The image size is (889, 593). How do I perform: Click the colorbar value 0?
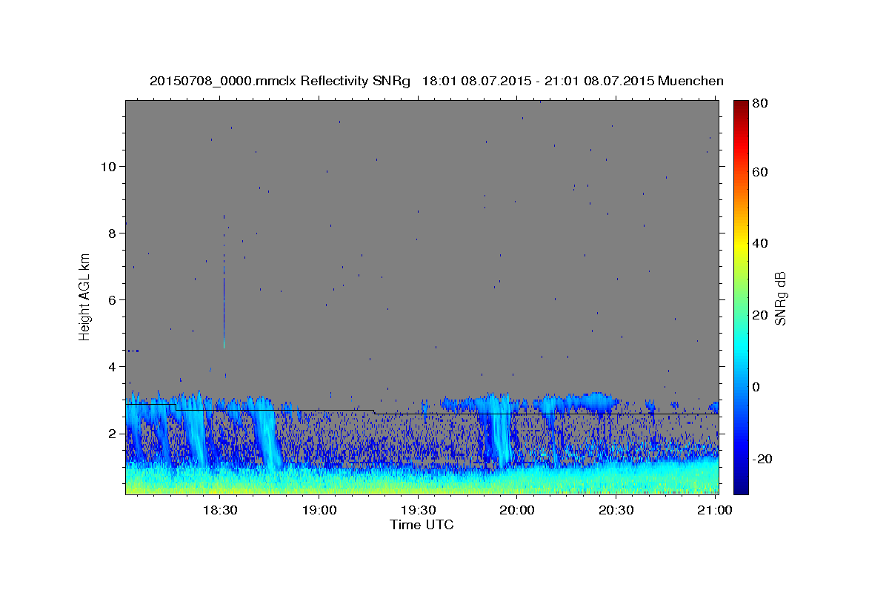[x=758, y=387]
